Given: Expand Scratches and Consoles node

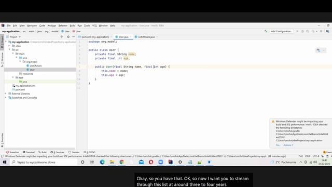Looking at the screenshot, I should click(x=6, y=98).
